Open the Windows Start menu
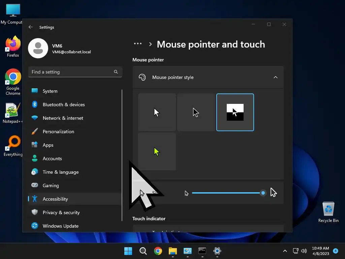The image size is (345, 259). coord(128,251)
